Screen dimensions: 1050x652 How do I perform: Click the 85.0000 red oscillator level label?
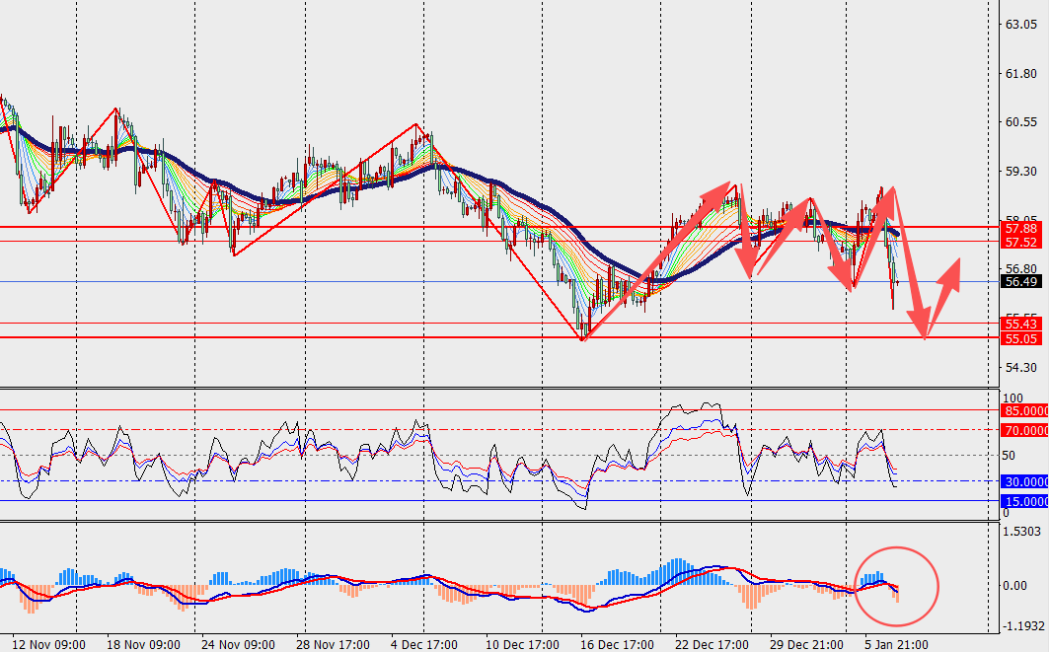pyautogui.click(x=1024, y=410)
